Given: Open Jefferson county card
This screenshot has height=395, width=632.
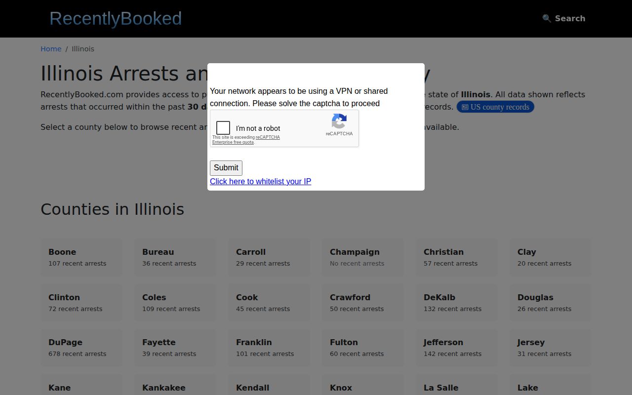Looking at the screenshot, I should [457, 348].
